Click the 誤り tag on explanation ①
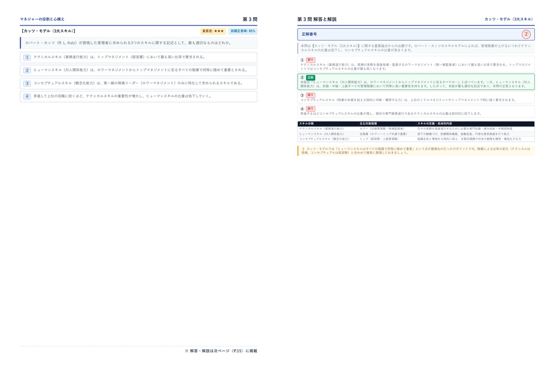Viewport: 555px width, 392px height. coord(311,60)
